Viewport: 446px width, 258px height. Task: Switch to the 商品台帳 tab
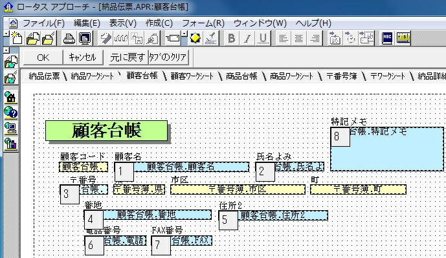pos(241,76)
